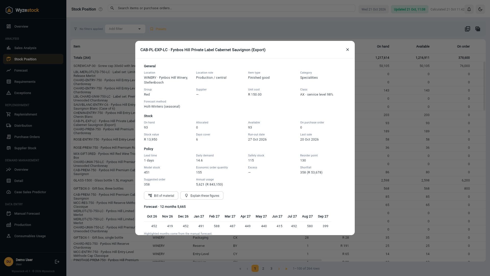
Task: Click the Wyzestock logo
Action: 22,10
